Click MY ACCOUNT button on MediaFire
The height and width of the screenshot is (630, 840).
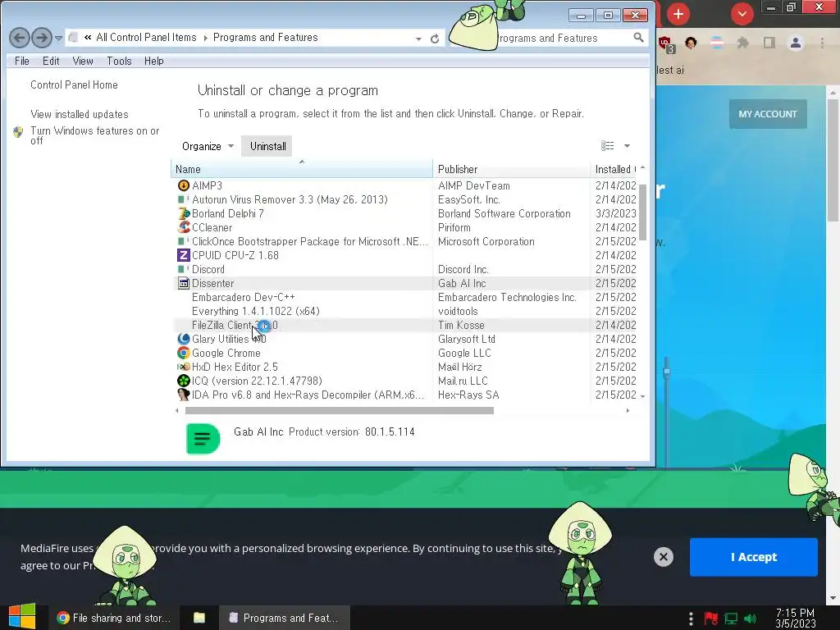(x=768, y=113)
